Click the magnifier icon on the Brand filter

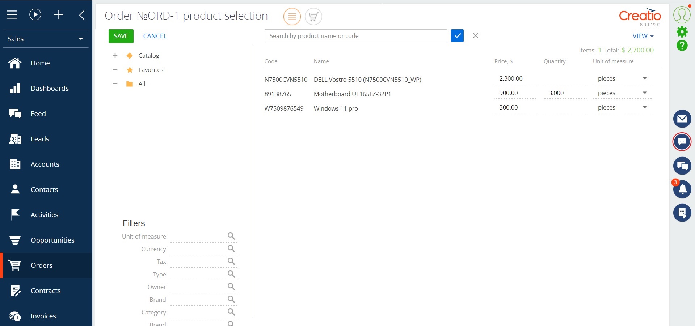tap(231, 299)
